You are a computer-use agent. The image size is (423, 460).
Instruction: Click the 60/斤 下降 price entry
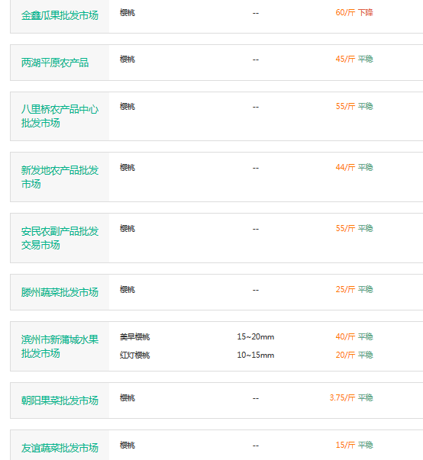point(354,13)
